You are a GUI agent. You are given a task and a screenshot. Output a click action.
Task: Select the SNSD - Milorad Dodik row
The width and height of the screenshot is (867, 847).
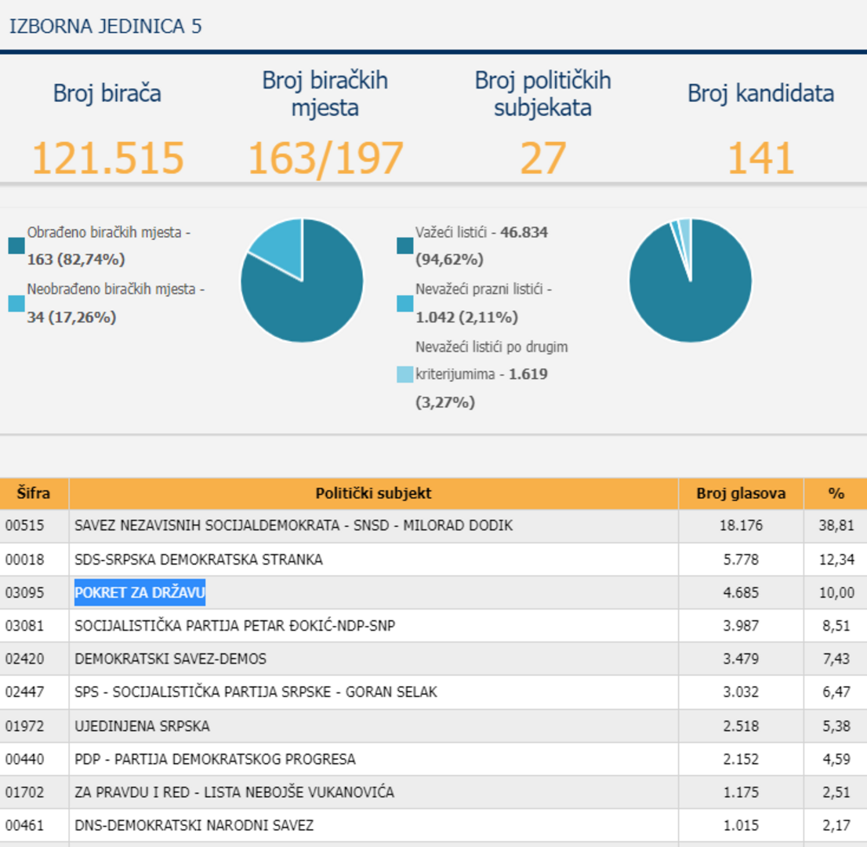click(293, 526)
